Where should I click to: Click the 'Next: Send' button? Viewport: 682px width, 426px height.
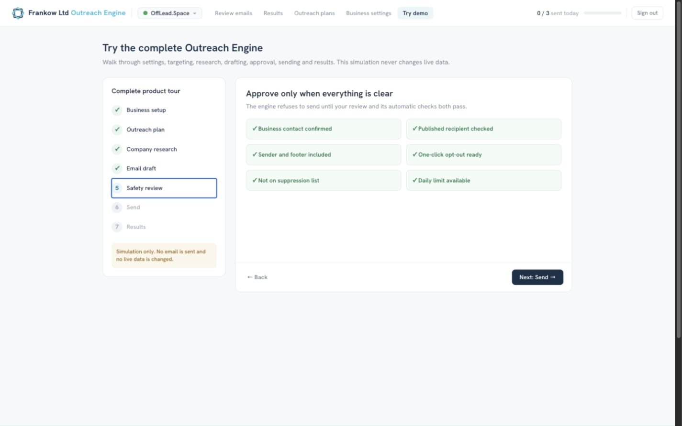pos(537,277)
